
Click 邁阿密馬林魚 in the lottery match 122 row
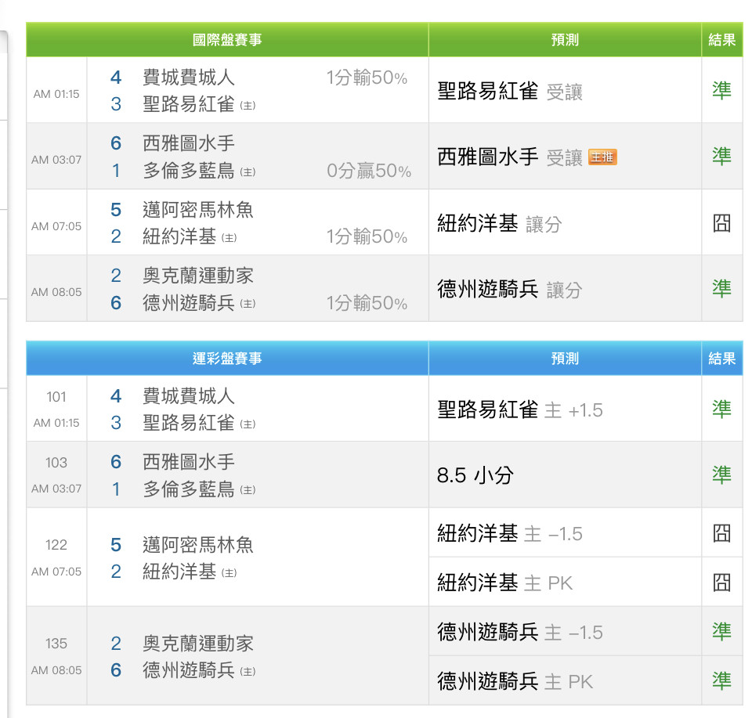[x=197, y=545]
